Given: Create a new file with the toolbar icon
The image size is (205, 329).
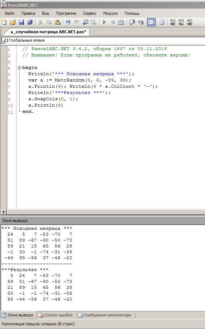Looking at the screenshot, I should coord(4,22).
